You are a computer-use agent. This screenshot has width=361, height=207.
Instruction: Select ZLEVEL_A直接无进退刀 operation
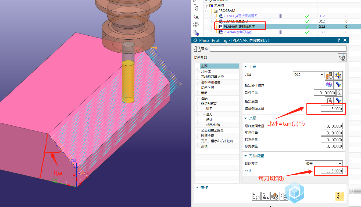click(240, 16)
